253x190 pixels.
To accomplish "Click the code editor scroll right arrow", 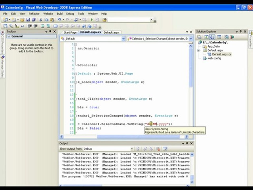I will coord(187,137).
